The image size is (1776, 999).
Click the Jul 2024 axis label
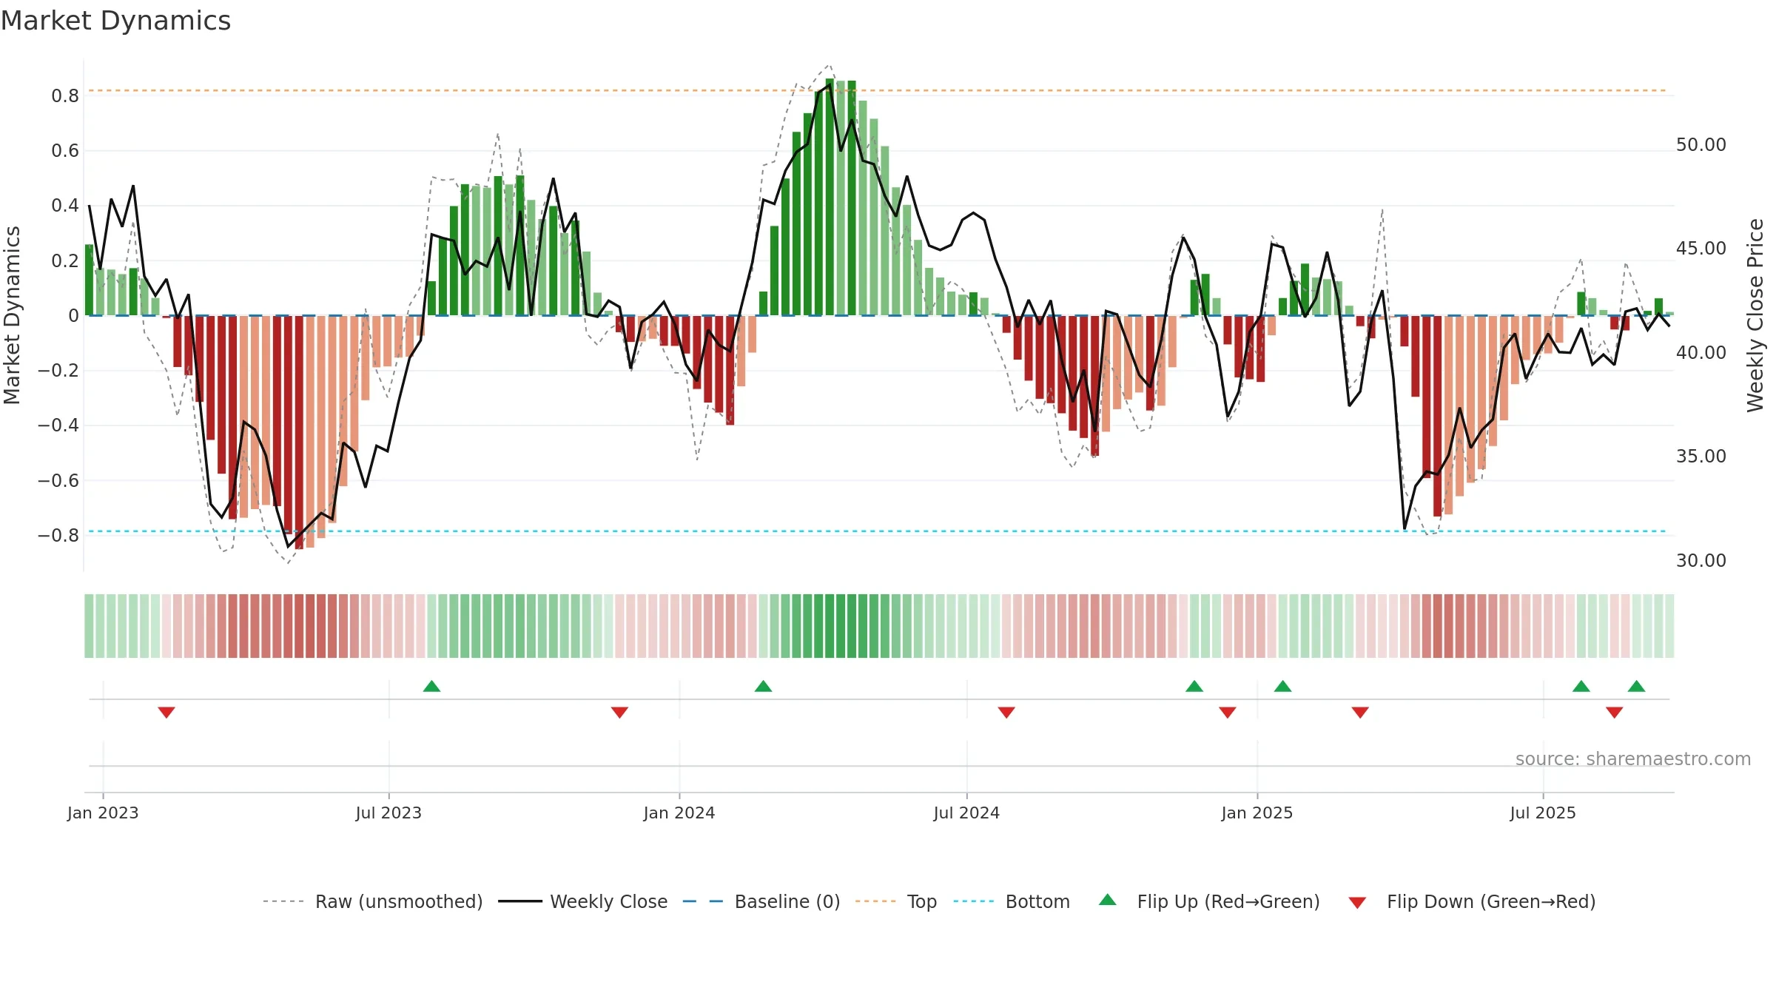pos(966,813)
